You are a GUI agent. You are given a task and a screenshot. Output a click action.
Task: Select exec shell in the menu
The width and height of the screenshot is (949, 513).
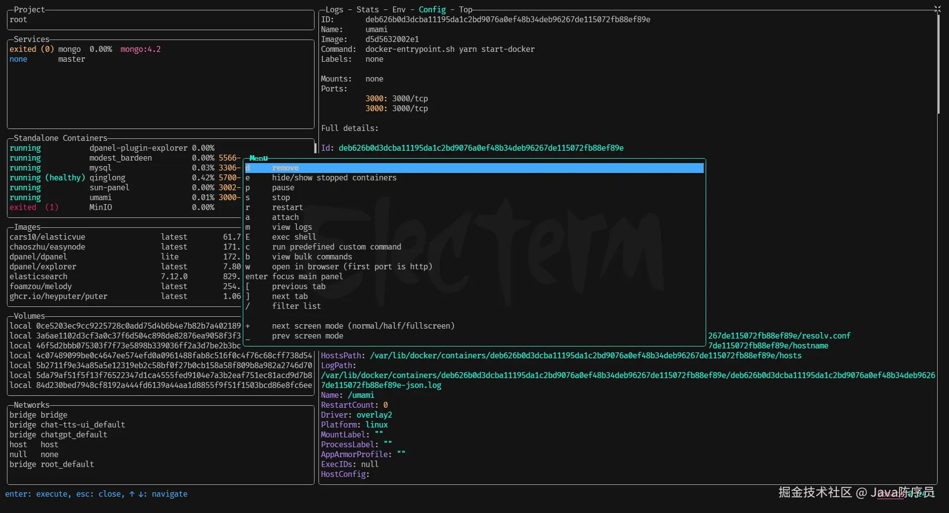pyautogui.click(x=294, y=237)
